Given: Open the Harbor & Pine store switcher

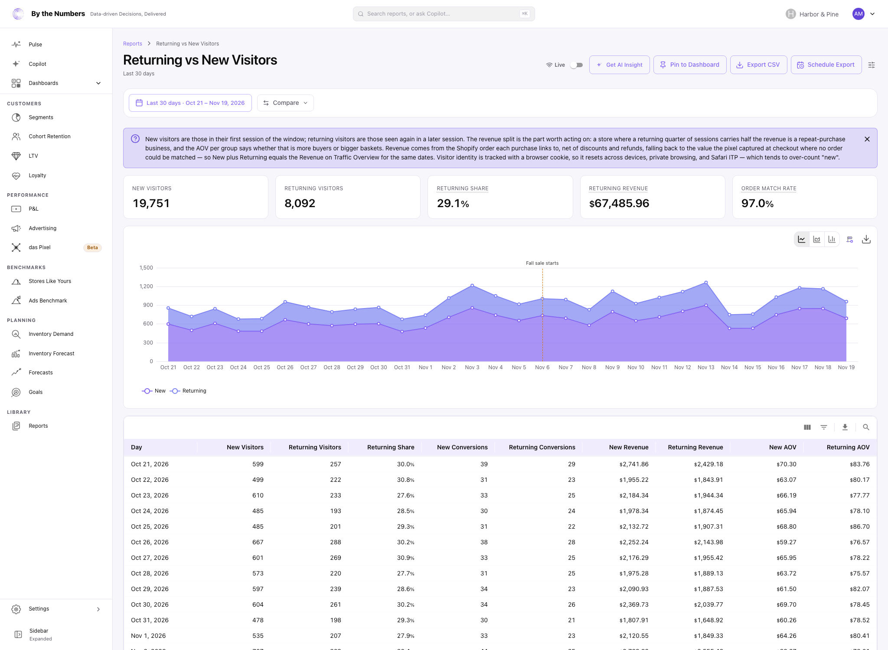Looking at the screenshot, I should (812, 14).
